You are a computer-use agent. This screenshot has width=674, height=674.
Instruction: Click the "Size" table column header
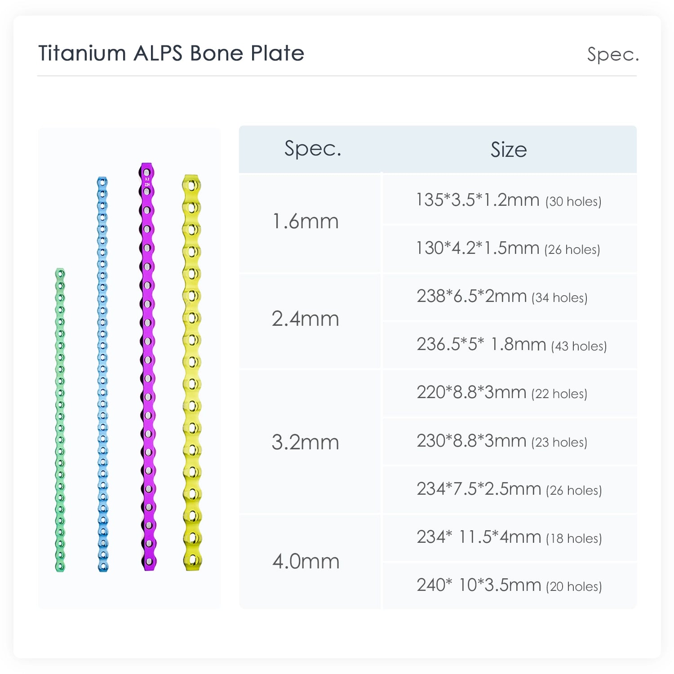tap(509, 150)
